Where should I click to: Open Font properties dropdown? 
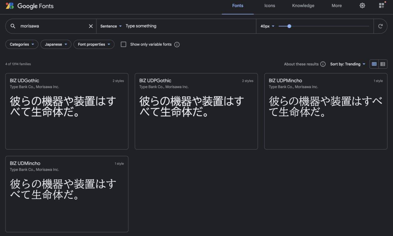(x=94, y=44)
